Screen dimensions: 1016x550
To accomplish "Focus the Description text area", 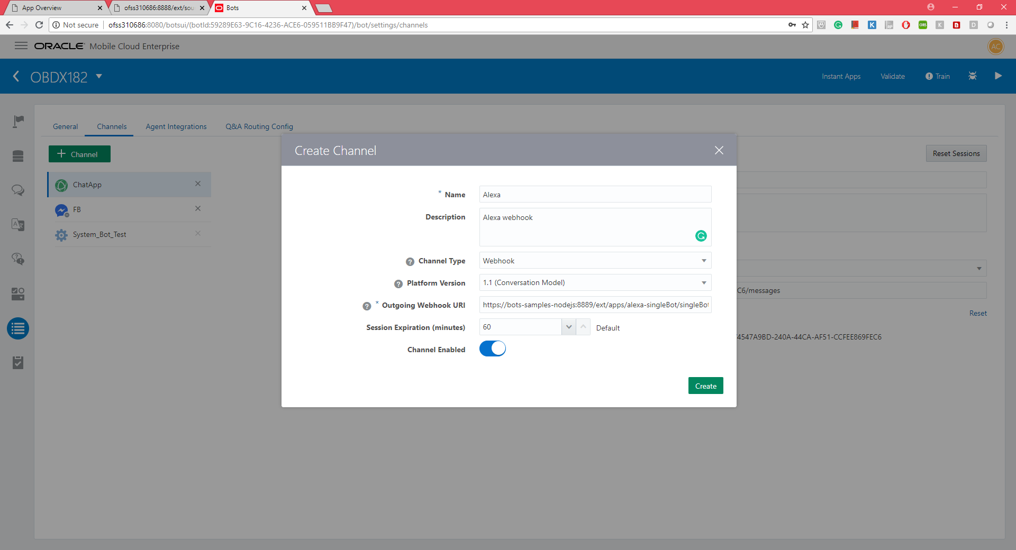I will 595,227.
